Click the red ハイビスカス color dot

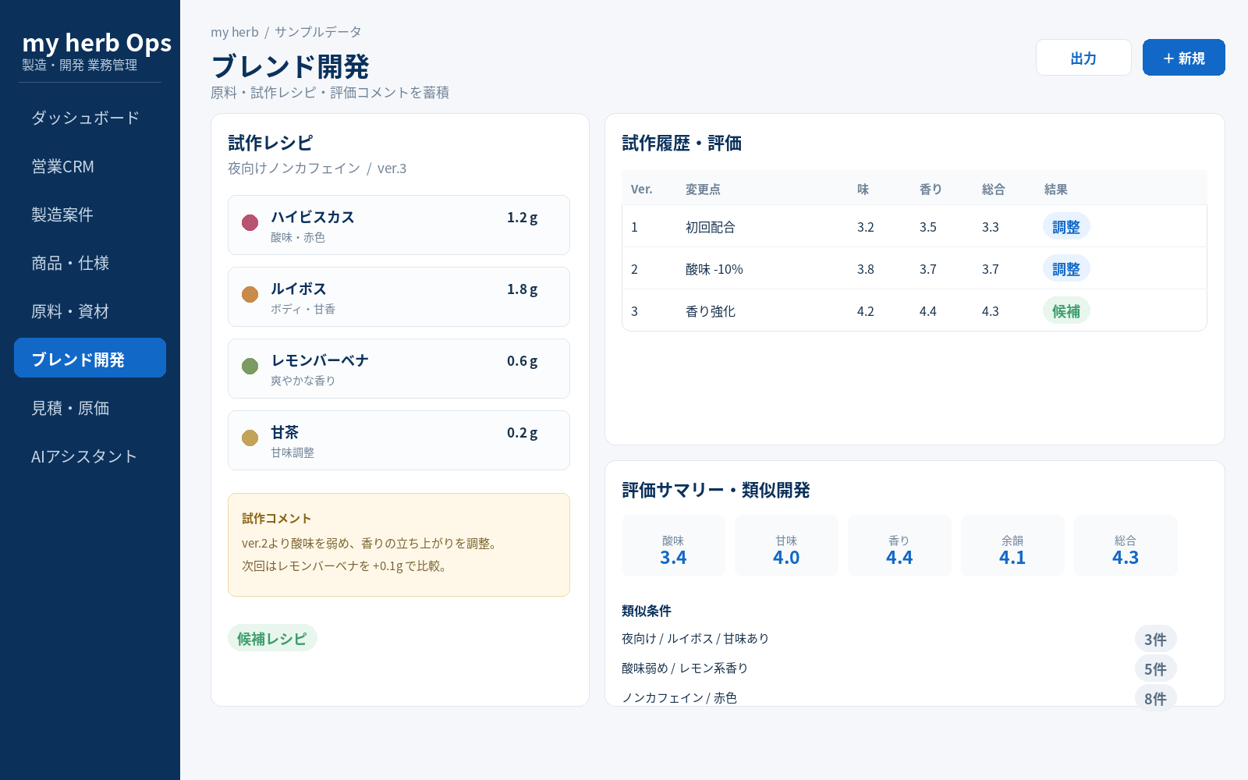(x=250, y=223)
